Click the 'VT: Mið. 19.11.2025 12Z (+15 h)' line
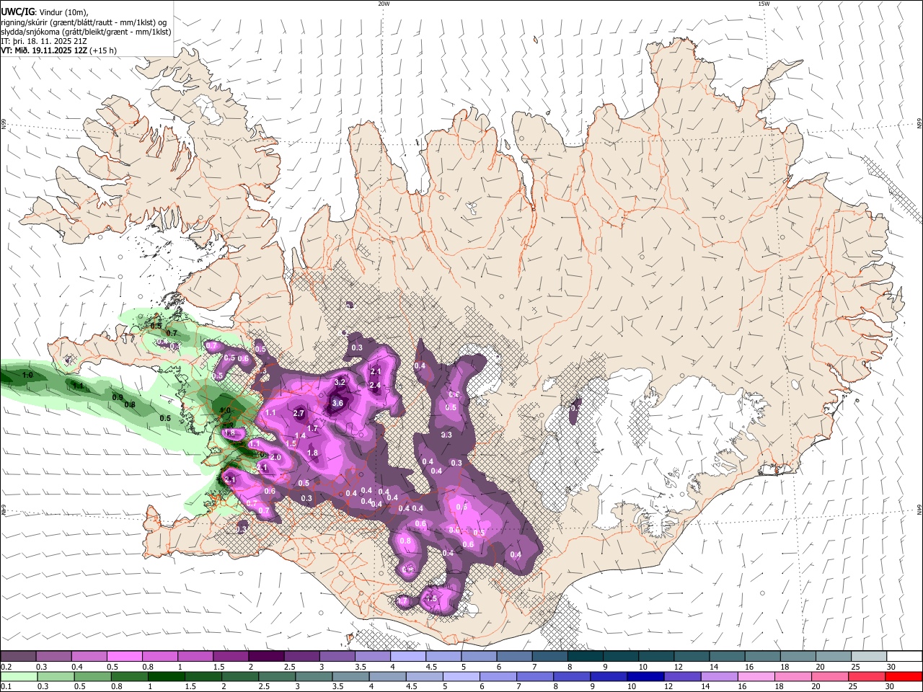Image resolution: width=923 pixels, height=692 pixels. 58,50
